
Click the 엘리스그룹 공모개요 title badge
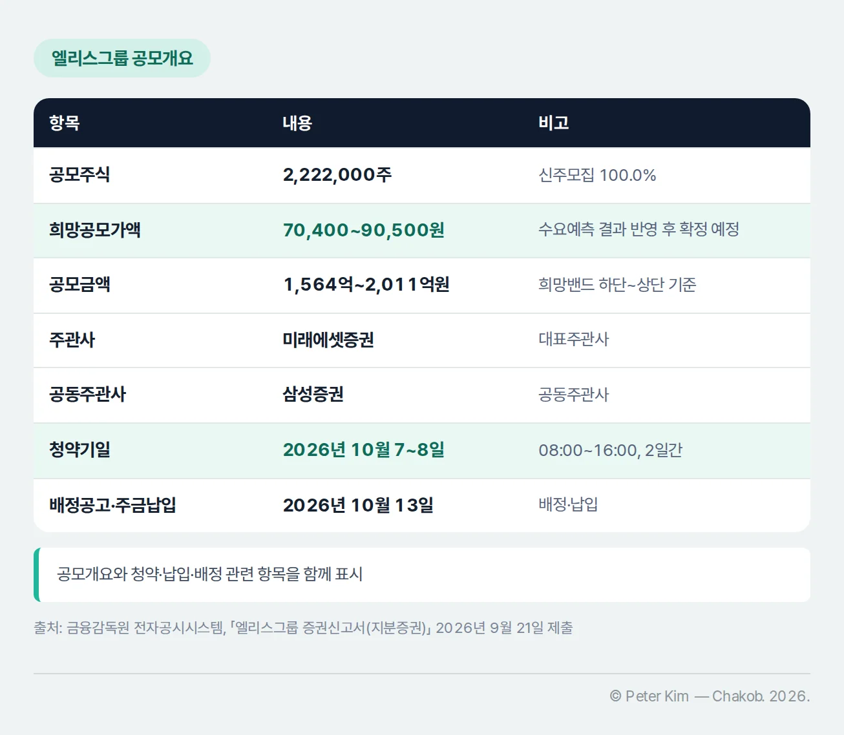pos(122,58)
